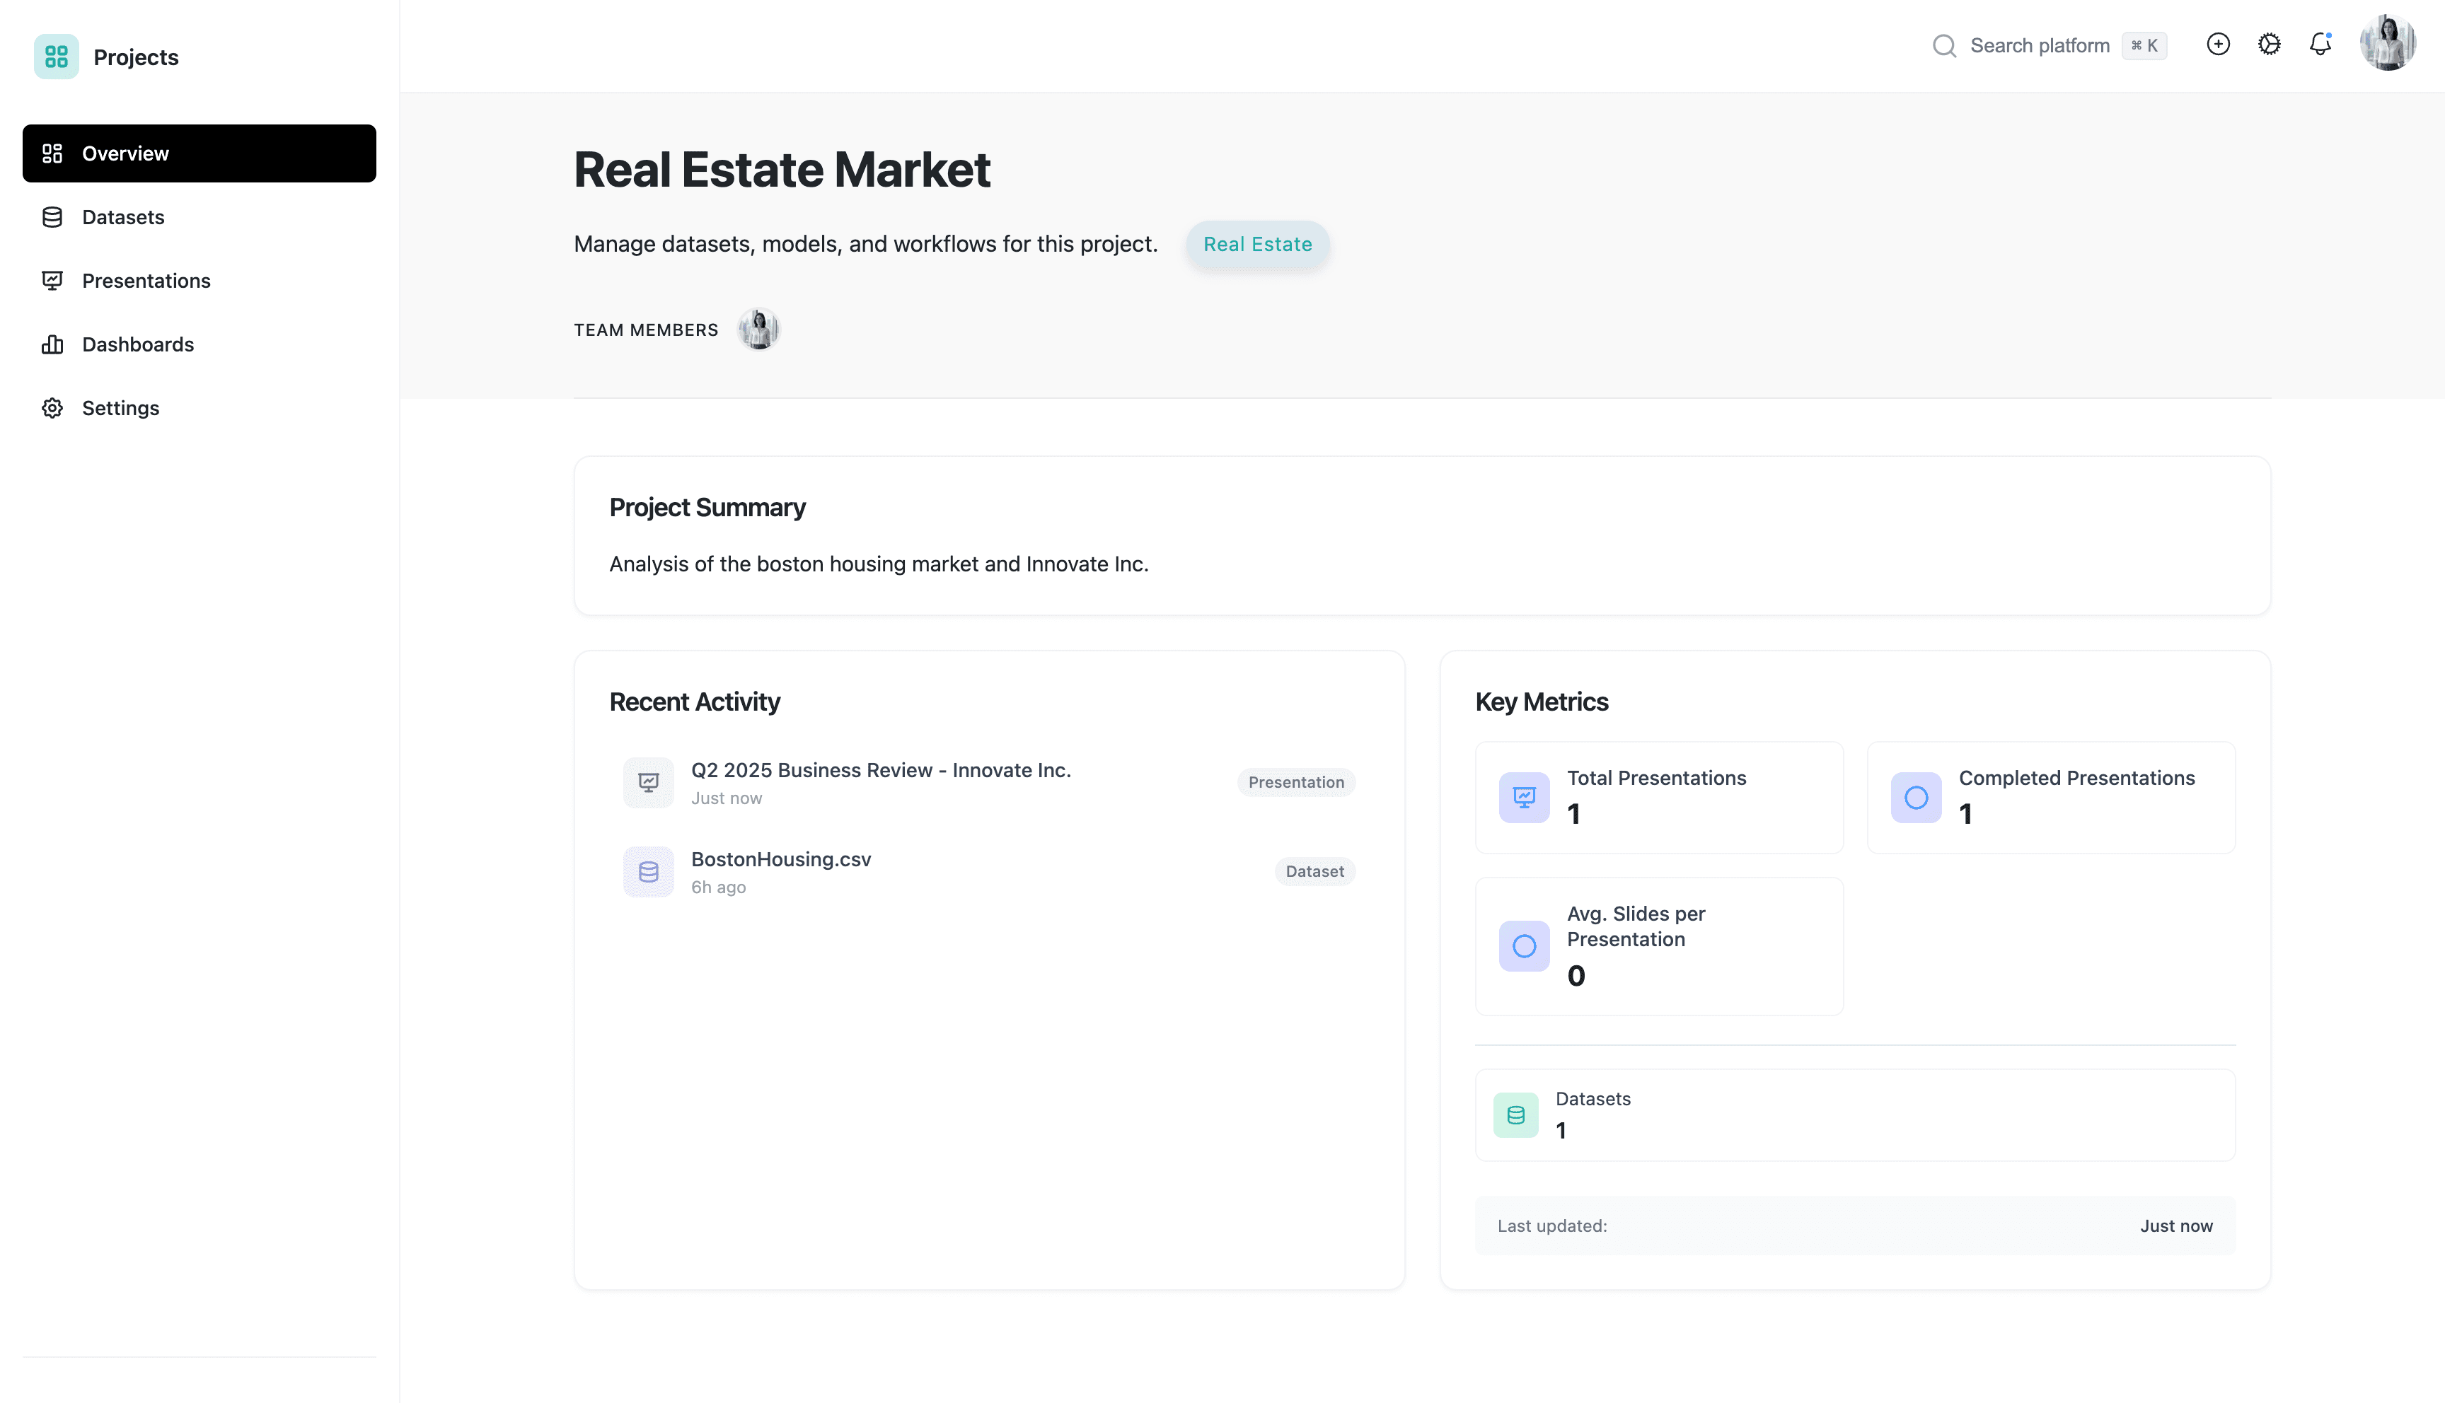The image size is (2445, 1403).
Task: Click the BostonHousing.csv dataset icon
Action: pos(649,871)
